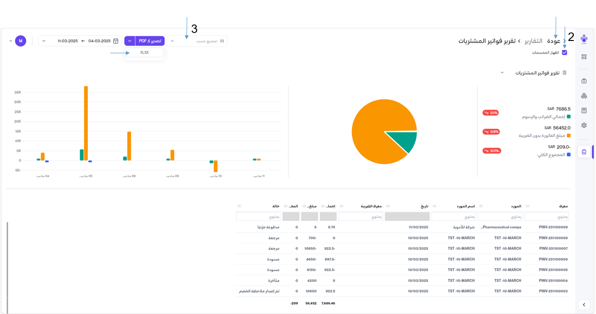Click the تصدير كـ PDF button
This screenshot has width=596, height=314.
pos(150,41)
